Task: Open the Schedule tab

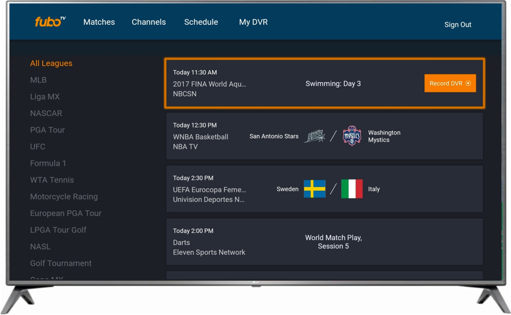Action: click(x=201, y=22)
